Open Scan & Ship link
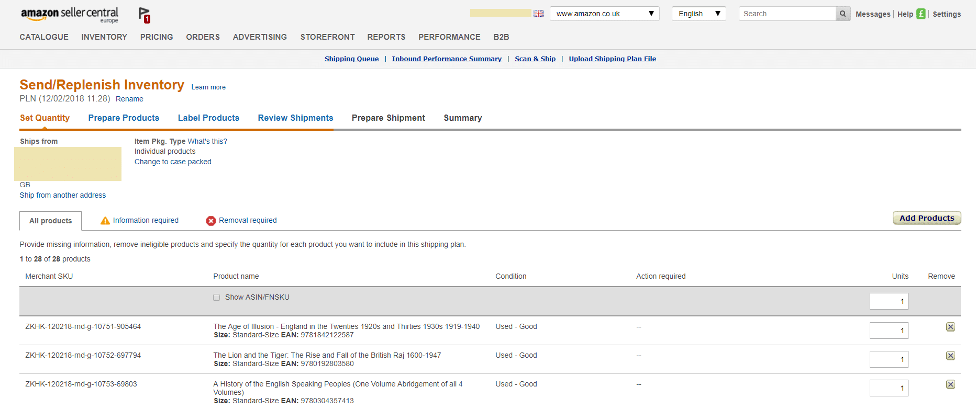 (535, 59)
